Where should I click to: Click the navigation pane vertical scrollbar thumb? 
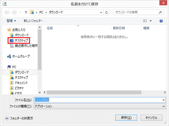click(39, 49)
